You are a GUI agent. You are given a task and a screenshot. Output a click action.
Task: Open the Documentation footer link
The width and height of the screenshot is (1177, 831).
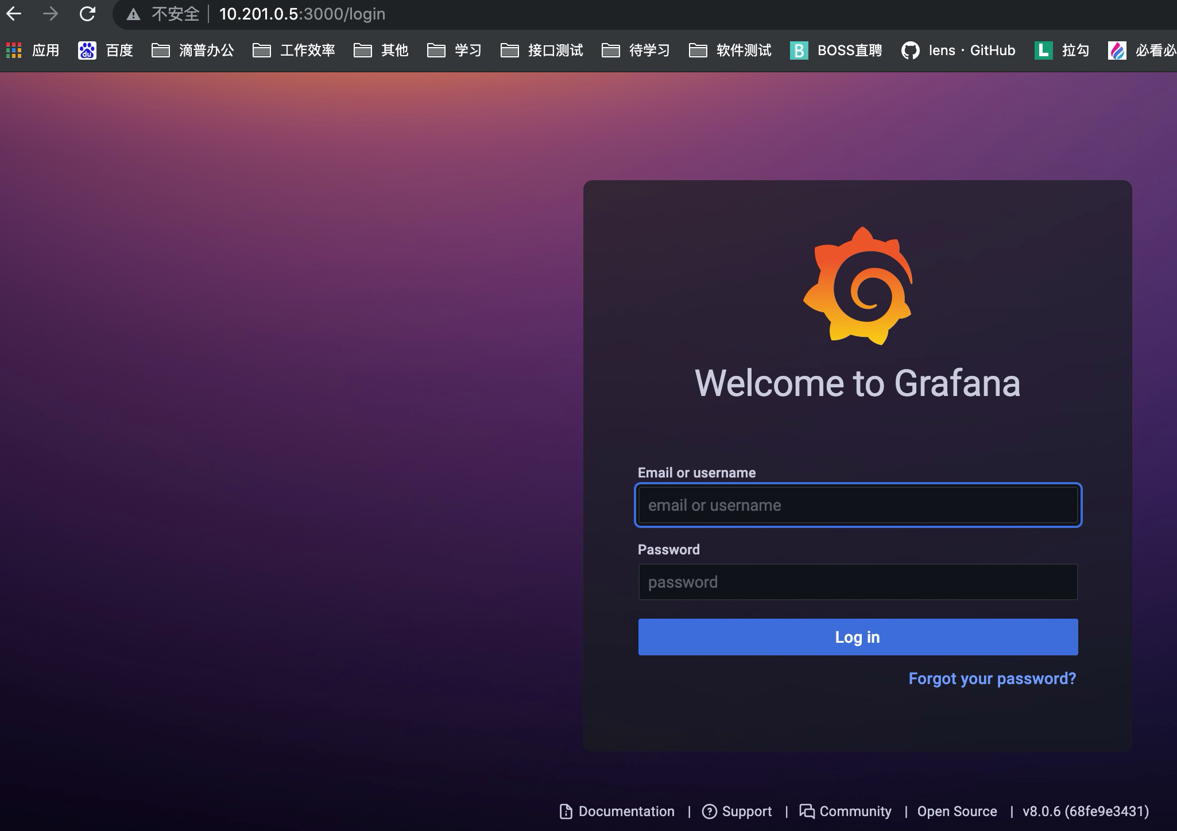click(617, 811)
